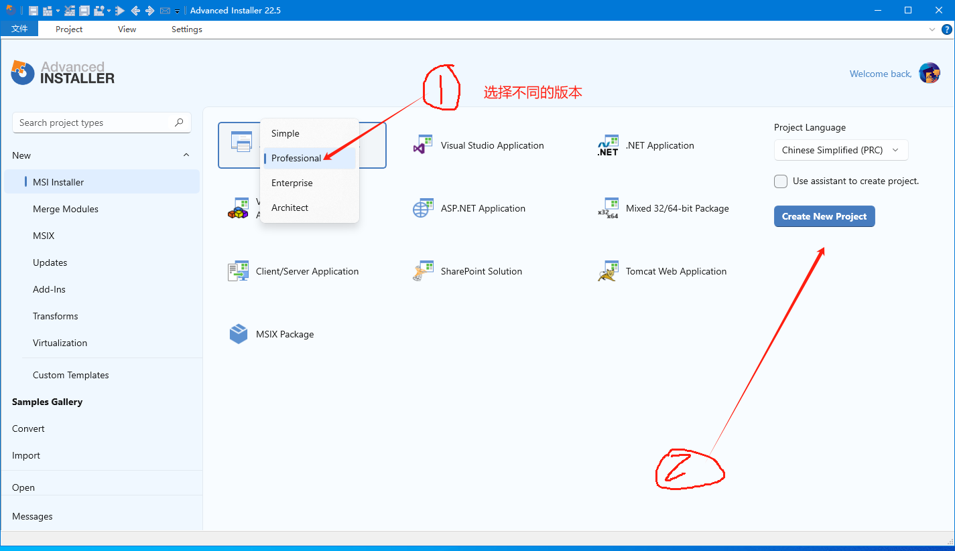The image size is (955, 551).
Task: Click the Save All double-floppy icon
Action: [84, 11]
